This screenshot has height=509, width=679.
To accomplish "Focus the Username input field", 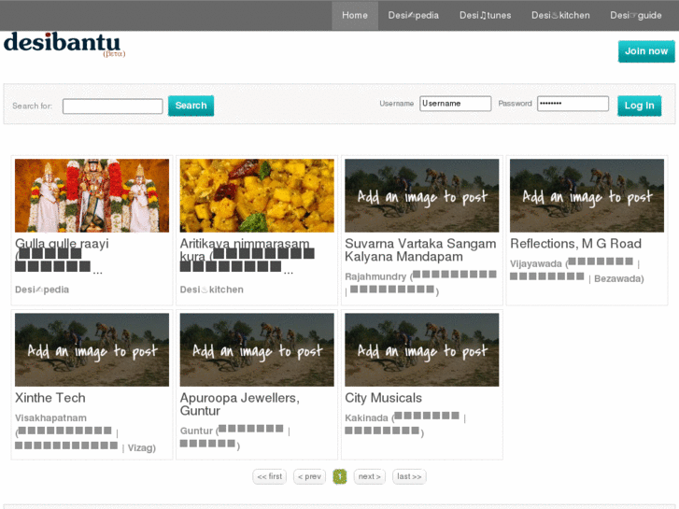I will 455,104.
